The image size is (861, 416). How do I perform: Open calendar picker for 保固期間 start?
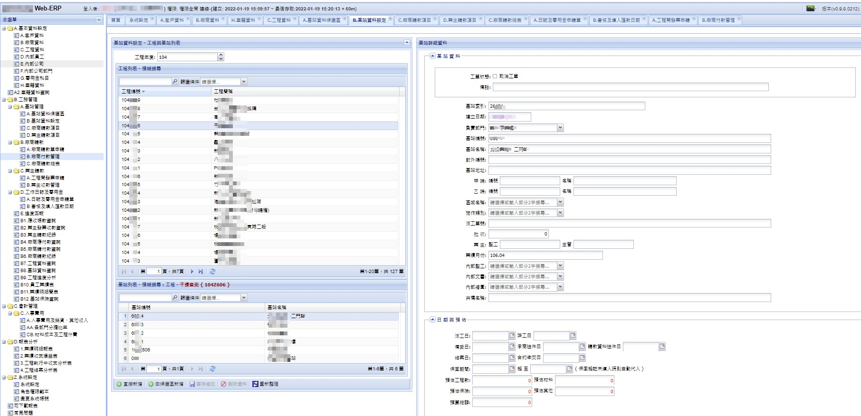[512, 369]
